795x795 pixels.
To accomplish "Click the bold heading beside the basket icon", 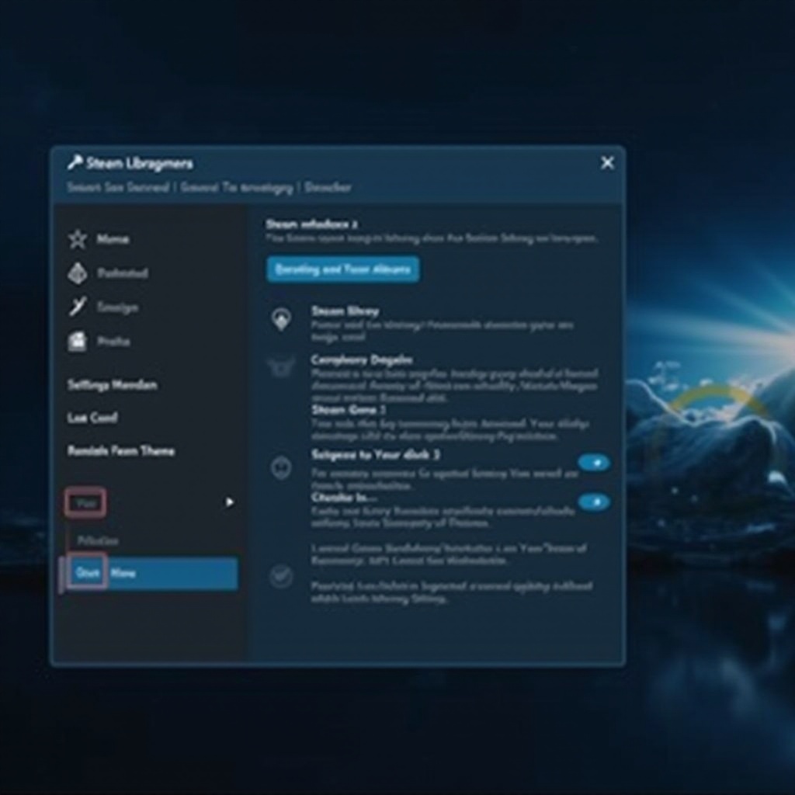I will pos(362,359).
